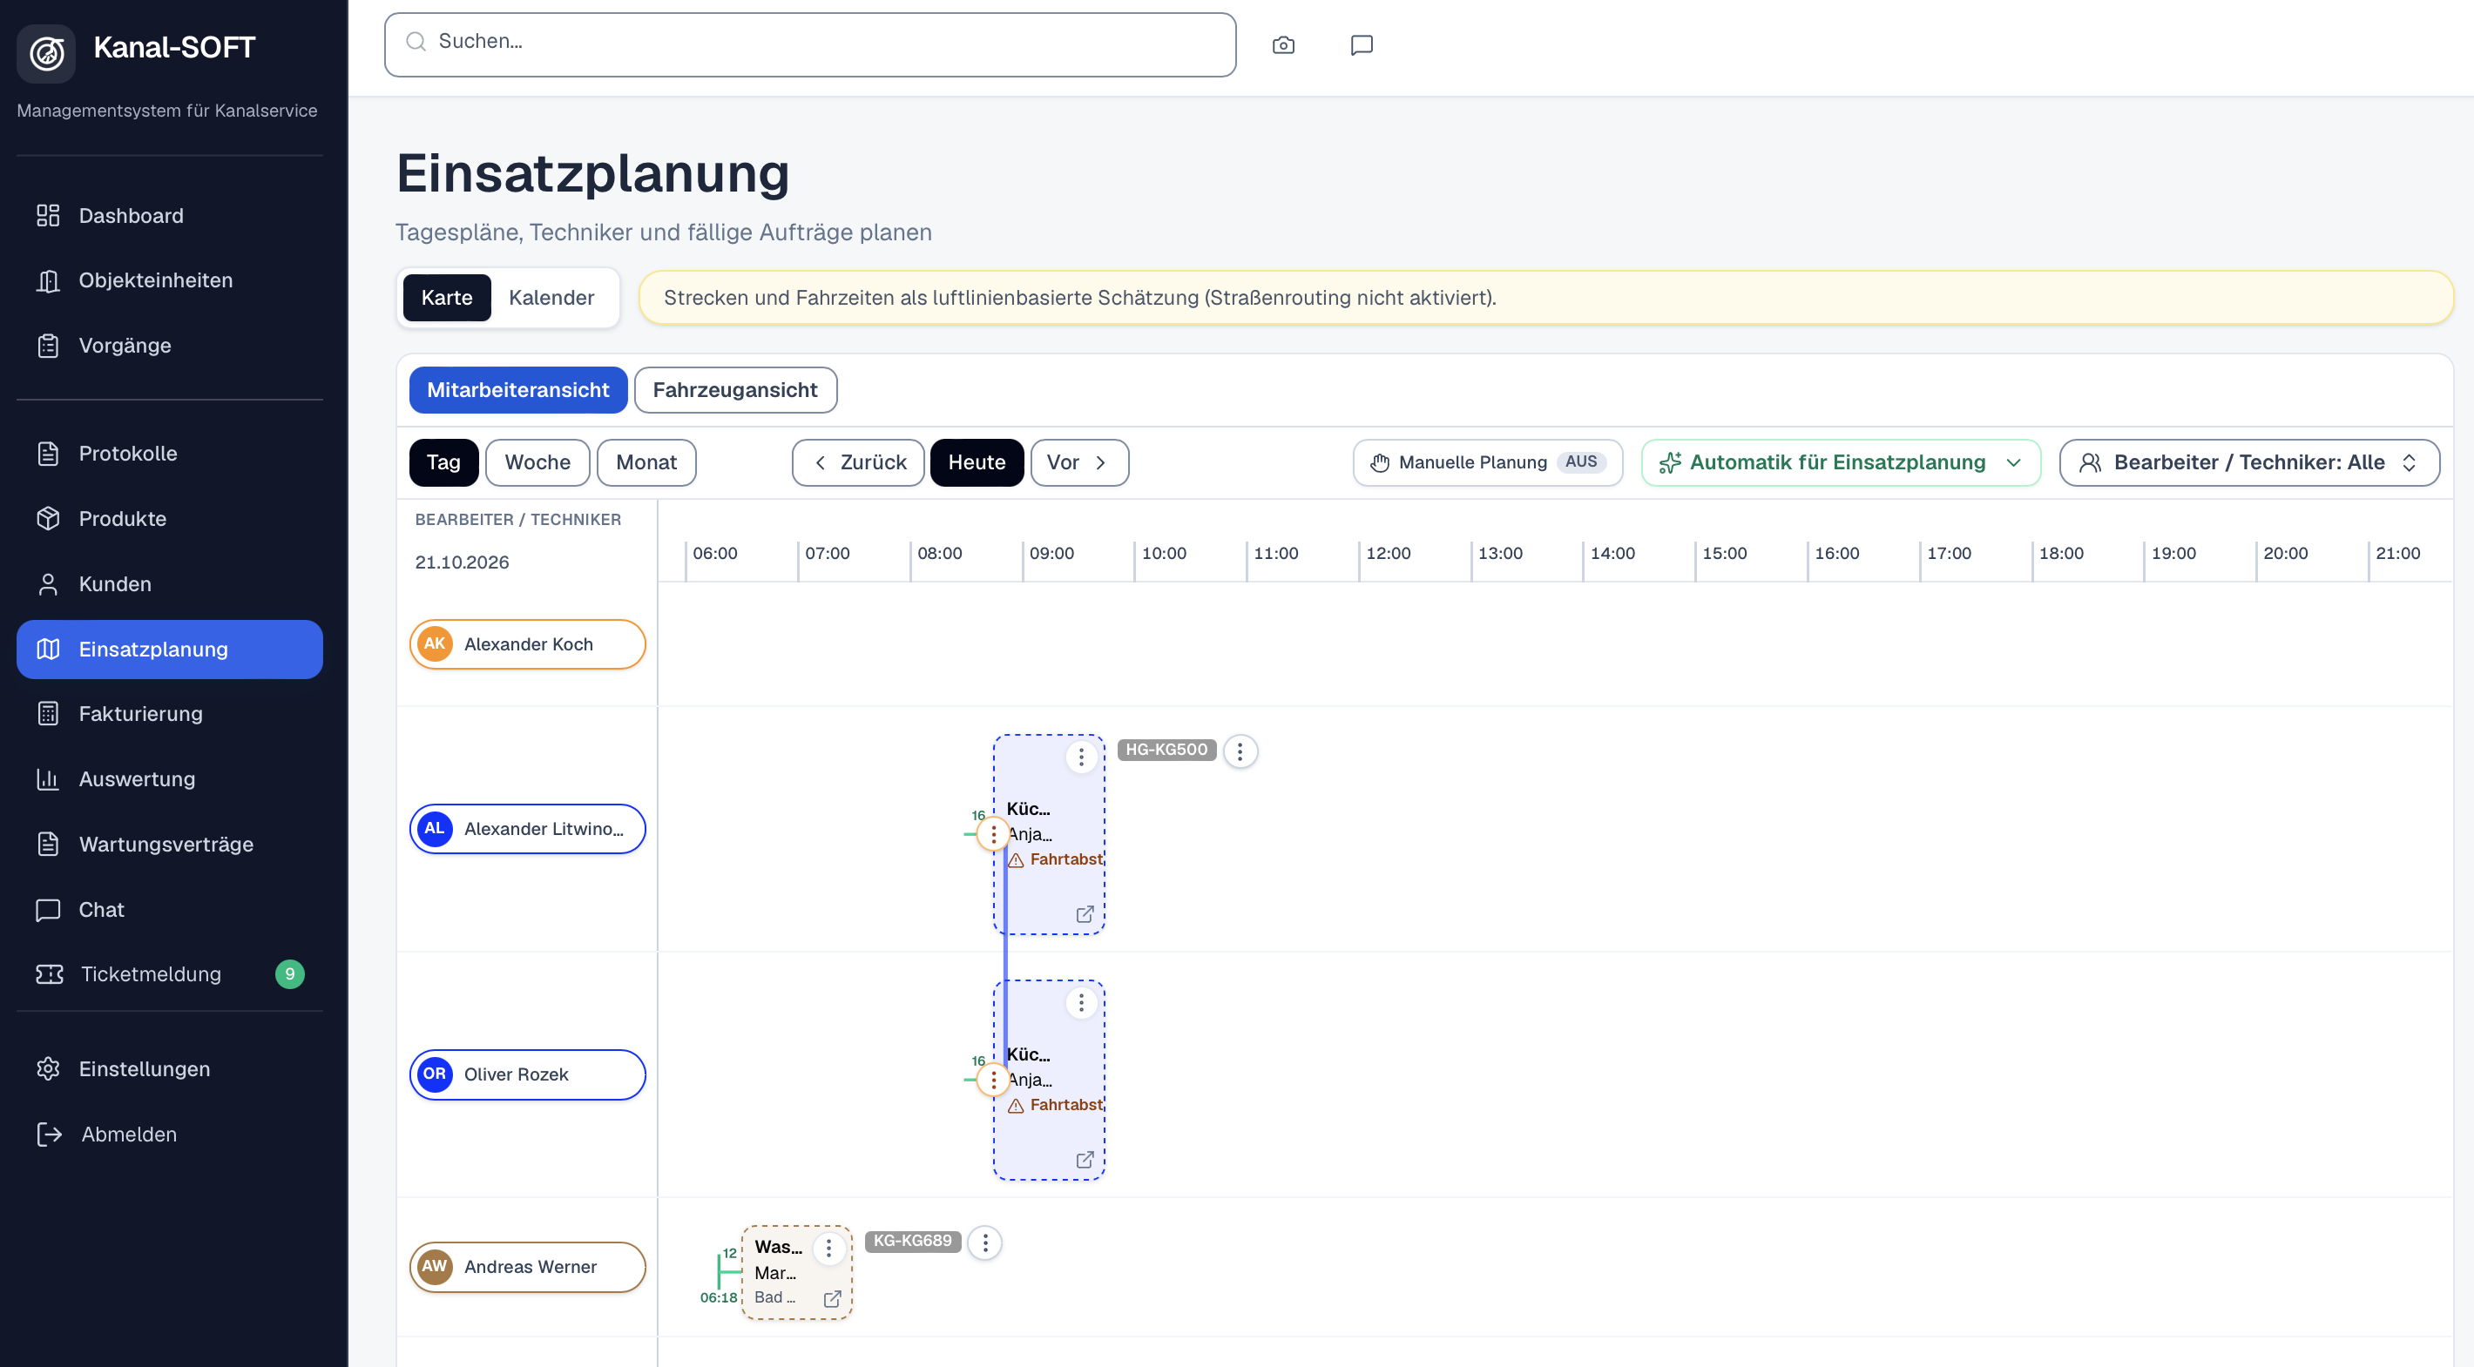Go back with Zurück button
The width and height of the screenshot is (2474, 1367).
click(x=858, y=462)
